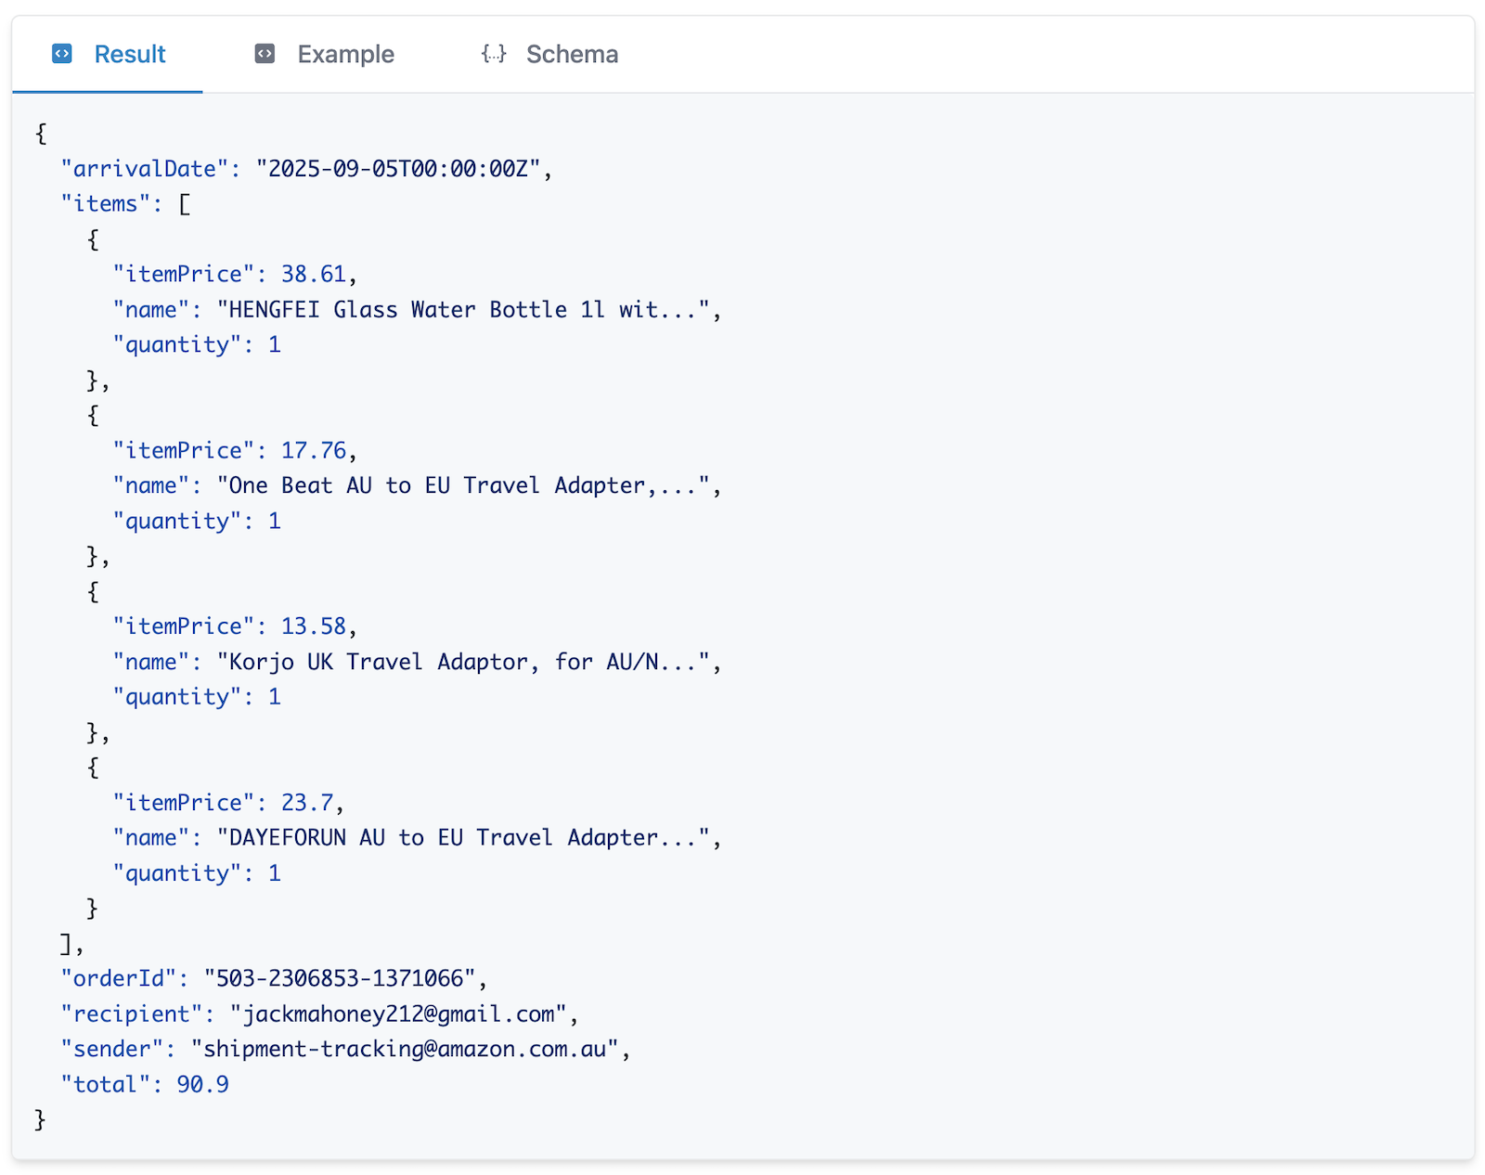Image resolution: width=1485 pixels, height=1175 pixels.
Task: Click the sender email shipment-tracking@amazon.com.au
Action: pyautogui.click(x=405, y=1050)
